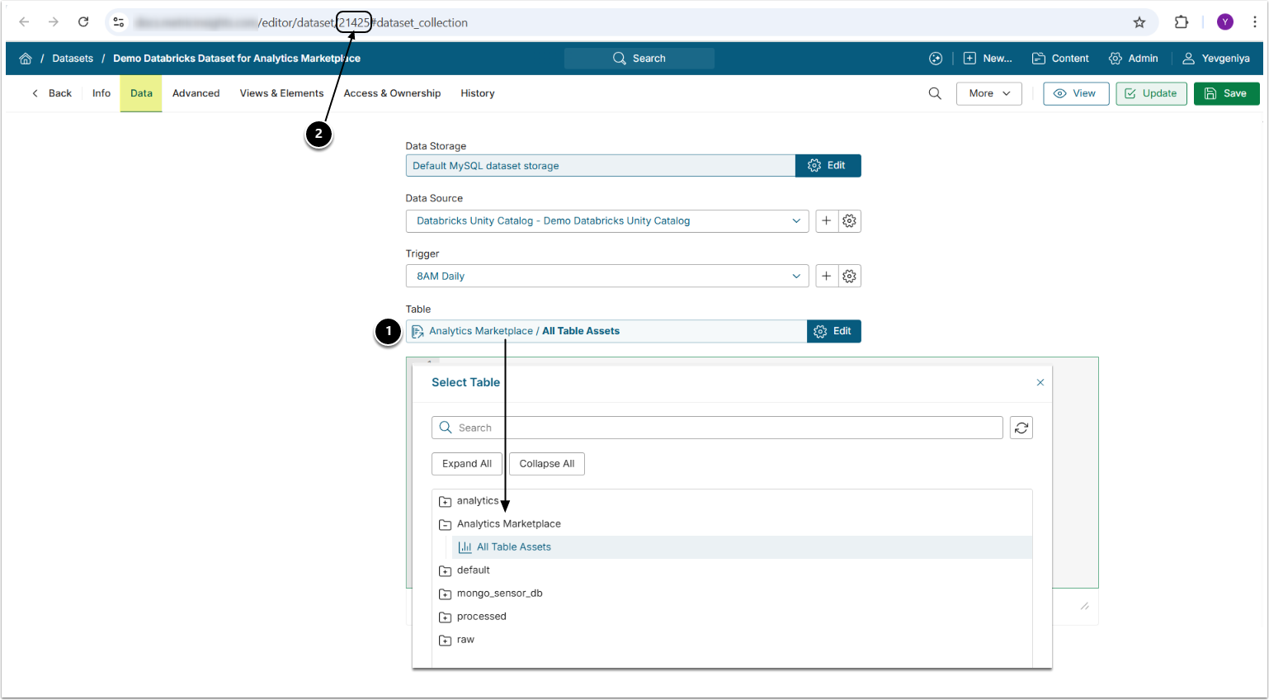Open the Trigger dropdown
The height and width of the screenshot is (700, 1269).
pos(607,277)
